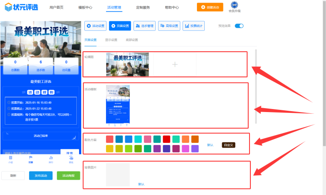Pick the light violet swatch ending the second row
The image size is (326, 195).
point(195,149)
